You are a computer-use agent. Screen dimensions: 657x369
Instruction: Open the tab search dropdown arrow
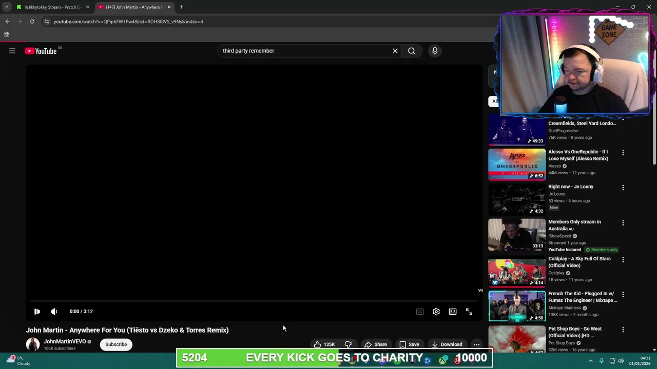(x=7, y=7)
